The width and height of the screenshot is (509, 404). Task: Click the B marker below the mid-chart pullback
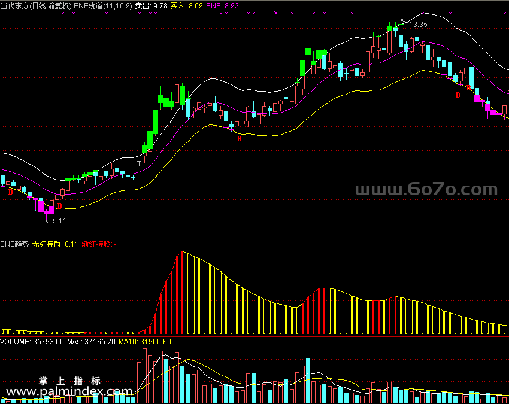[x=240, y=139]
